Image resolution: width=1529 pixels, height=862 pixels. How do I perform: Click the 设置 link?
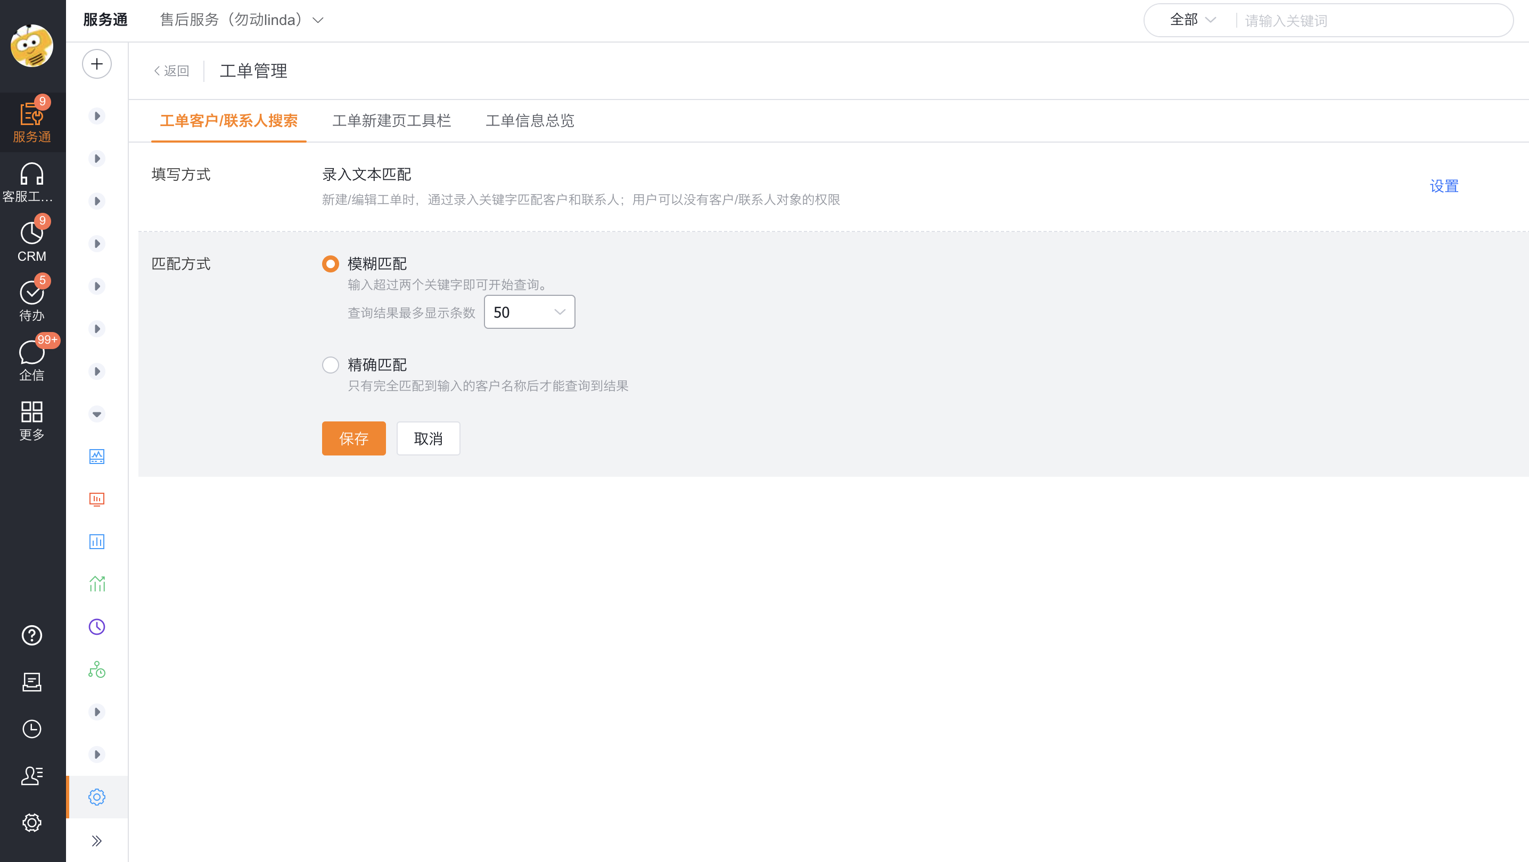pos(1443,186)
